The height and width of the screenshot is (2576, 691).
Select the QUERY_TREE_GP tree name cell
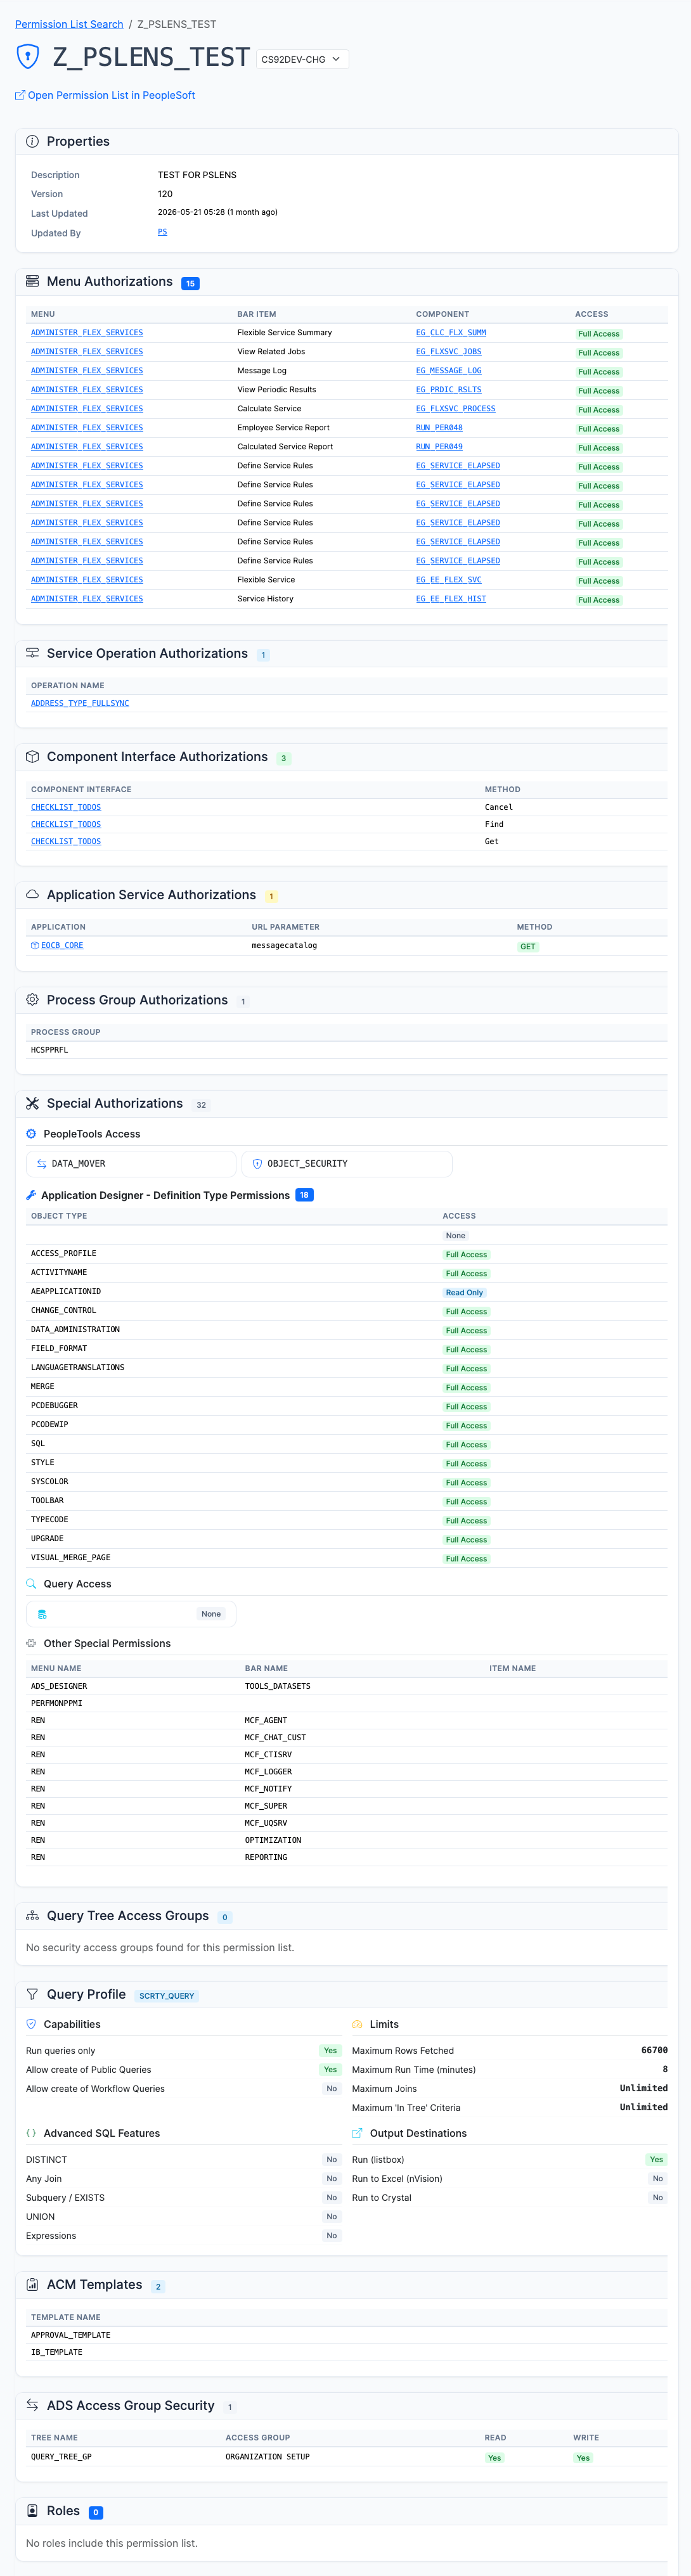point(61,2456)
